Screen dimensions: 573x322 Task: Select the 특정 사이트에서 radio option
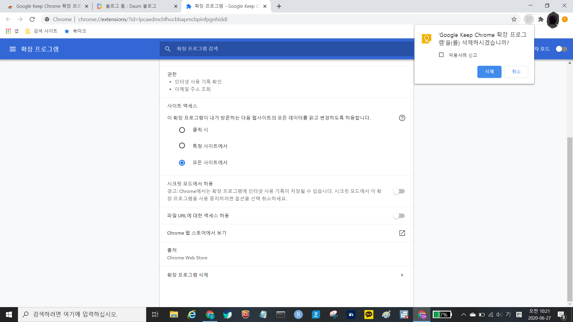(182, 146)
